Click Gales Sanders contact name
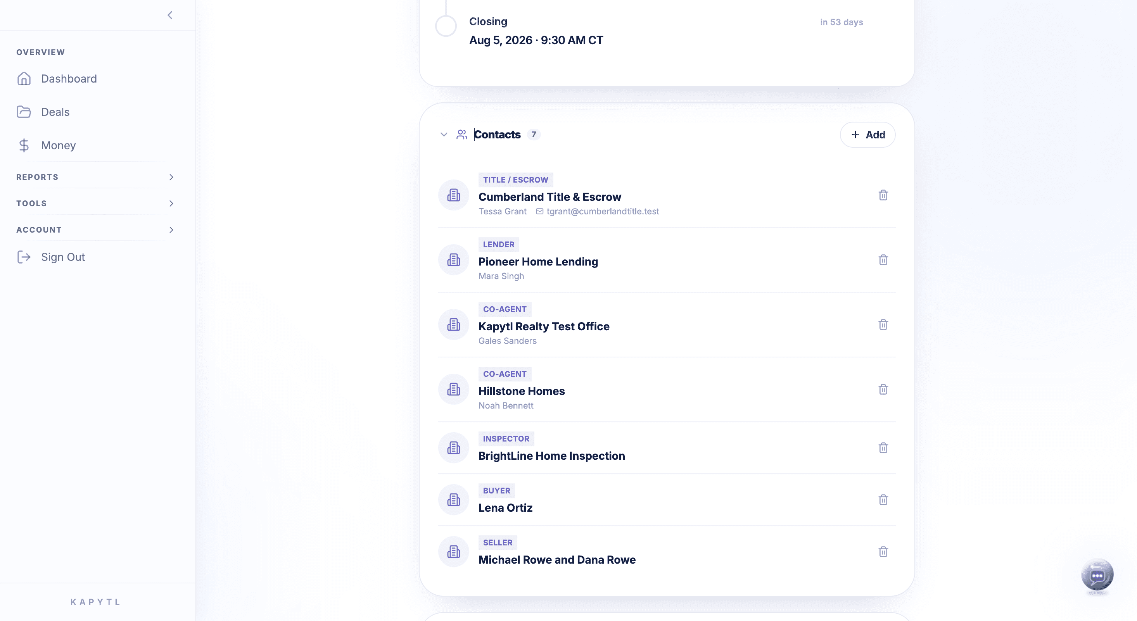The height and width of the screenshot is (621, 1137). (x=507, y=341)
